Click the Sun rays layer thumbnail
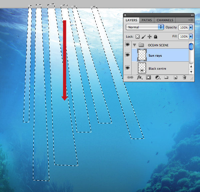Image resolution: width=200 pixels, height=192 pixels. pyautogui.click(x=142, y=55)
